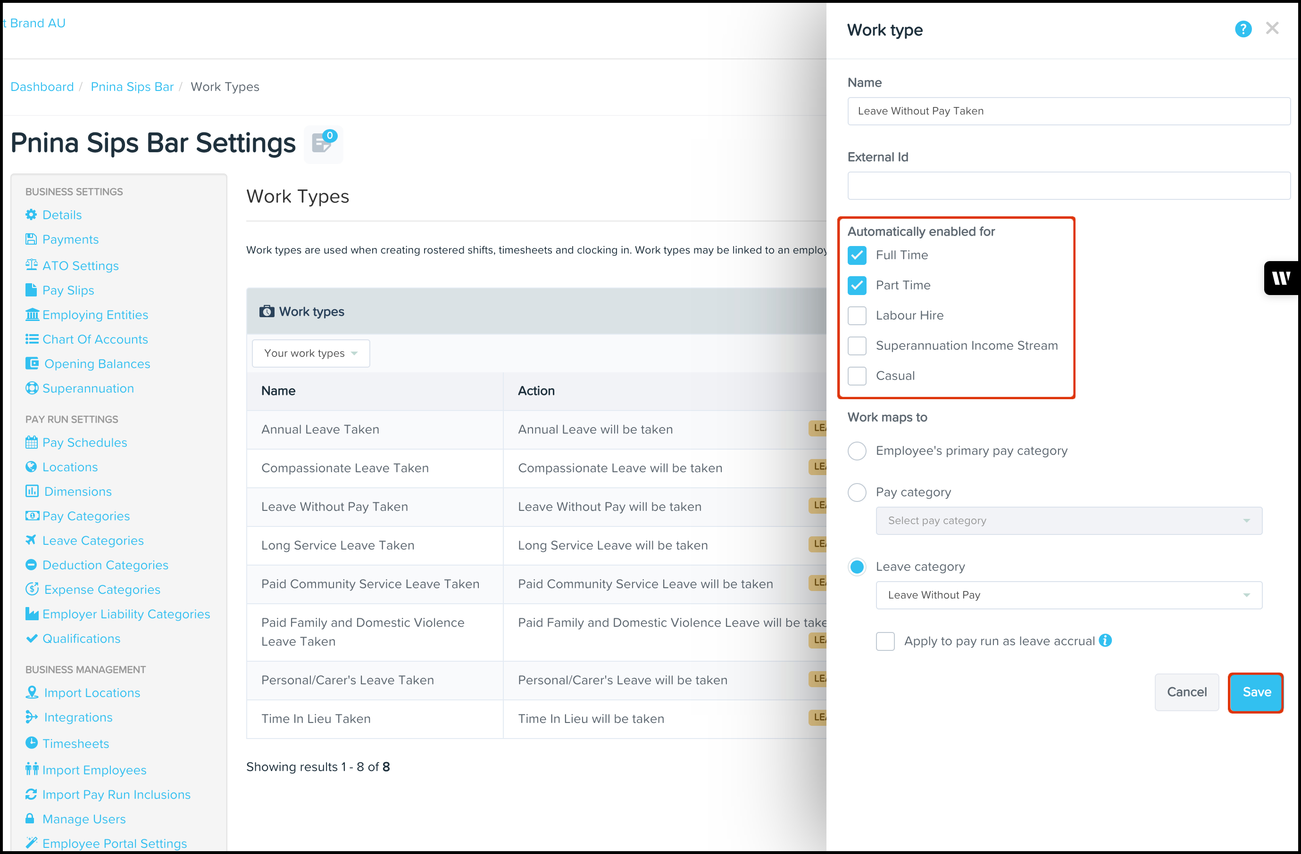
Task: Click the Details gear icon in sidebar
Action: [x=31, y=214]
